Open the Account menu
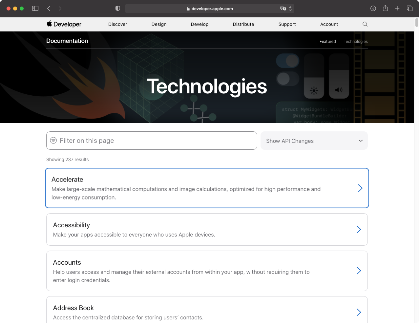The image size is (419, 323). (329, 24)
